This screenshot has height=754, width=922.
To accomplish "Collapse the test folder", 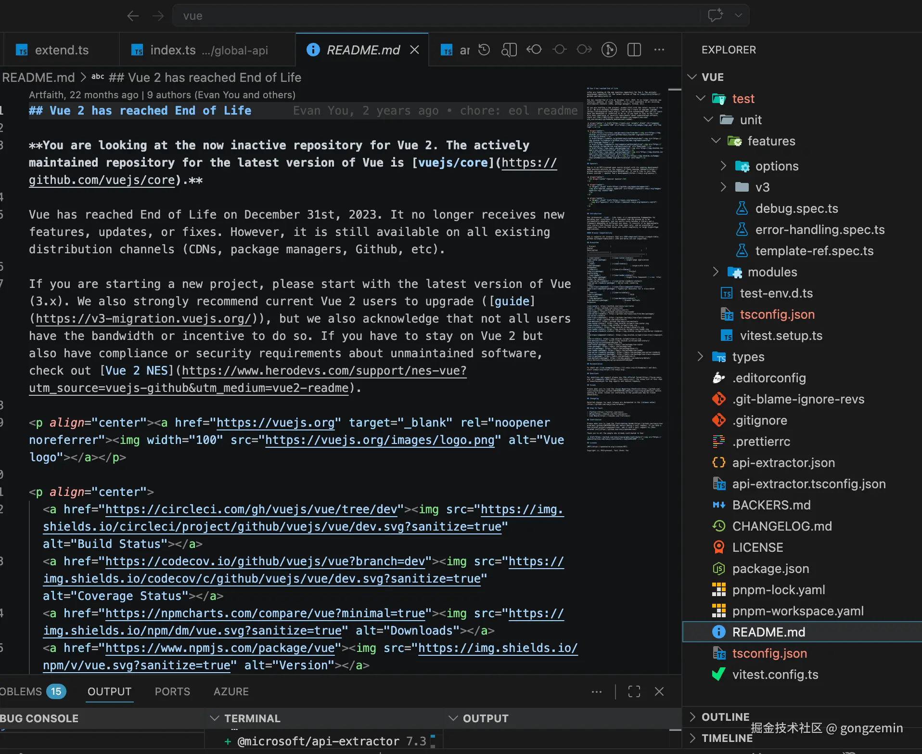I will click(701, 99).
